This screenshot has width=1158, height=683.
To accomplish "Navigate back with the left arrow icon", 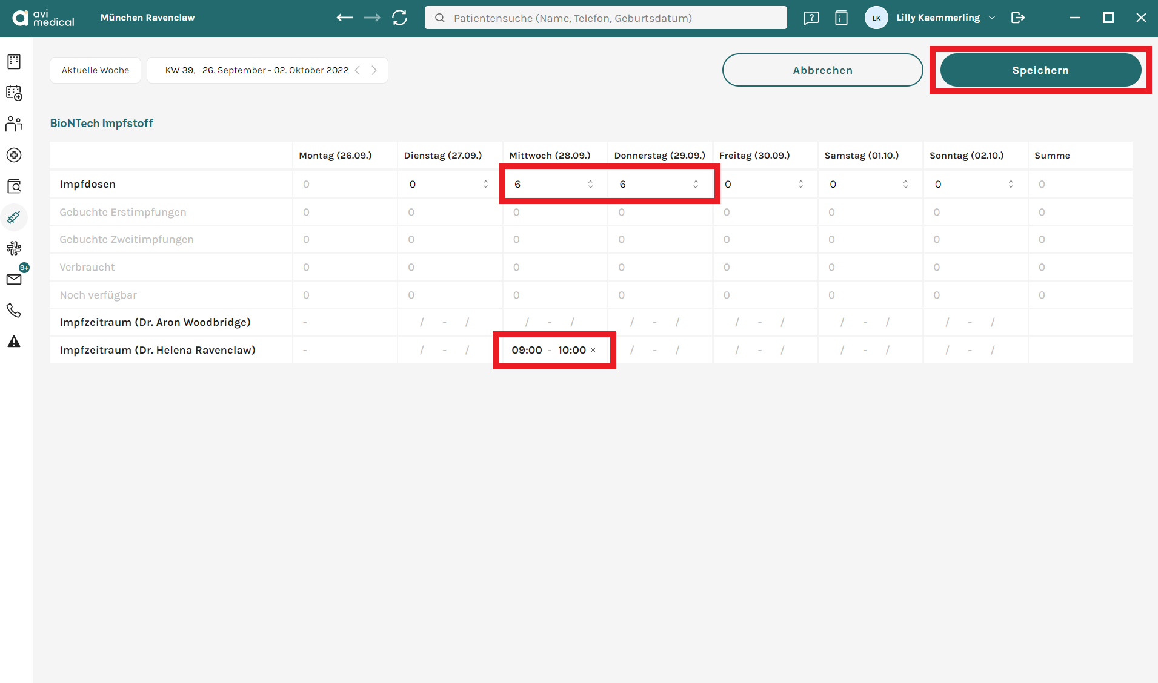I will tap(345, 18).
